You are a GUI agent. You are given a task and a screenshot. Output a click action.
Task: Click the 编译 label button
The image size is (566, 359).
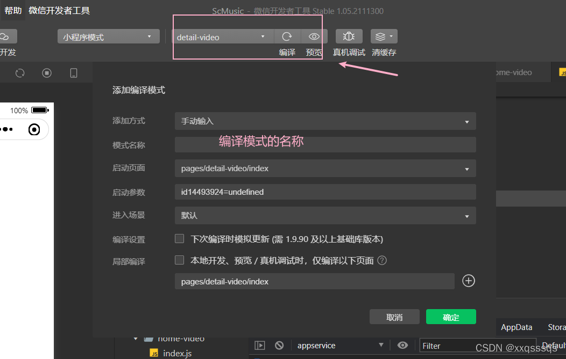tap(287, 53)
